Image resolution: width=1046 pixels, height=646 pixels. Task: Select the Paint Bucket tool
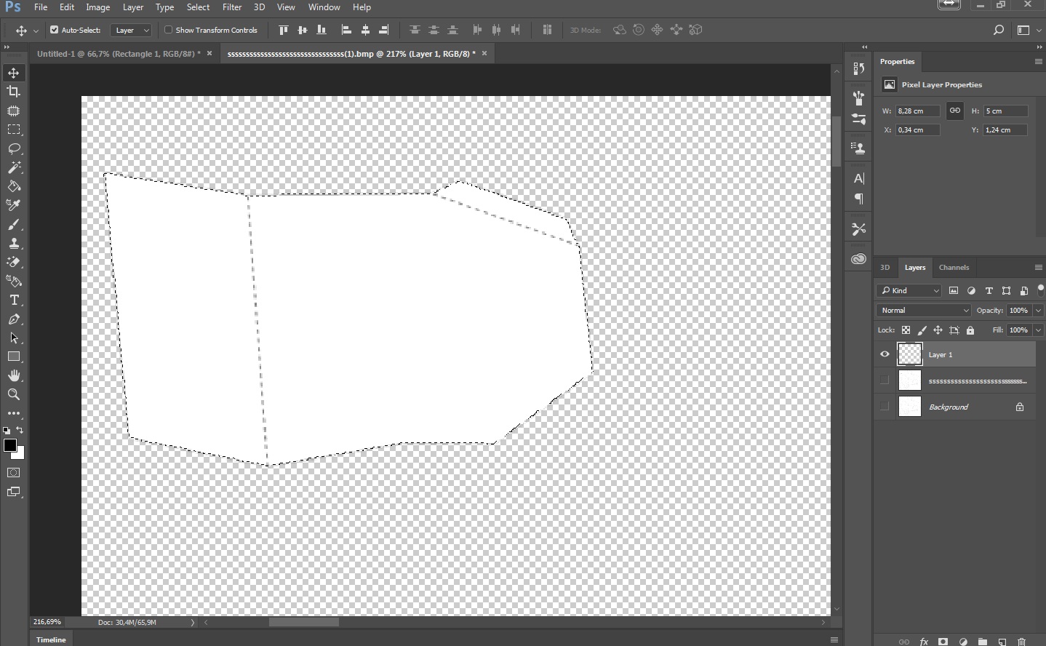[14, 186]
